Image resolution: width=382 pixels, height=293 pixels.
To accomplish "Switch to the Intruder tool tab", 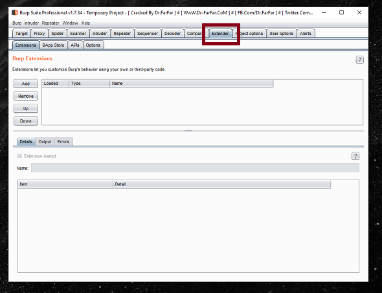I will 100,34.
